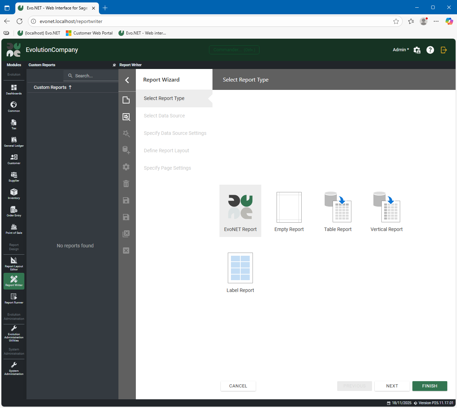Open the Report Runner module
The width and height of the screenshot is (457, 408).
tap(14, 299)
